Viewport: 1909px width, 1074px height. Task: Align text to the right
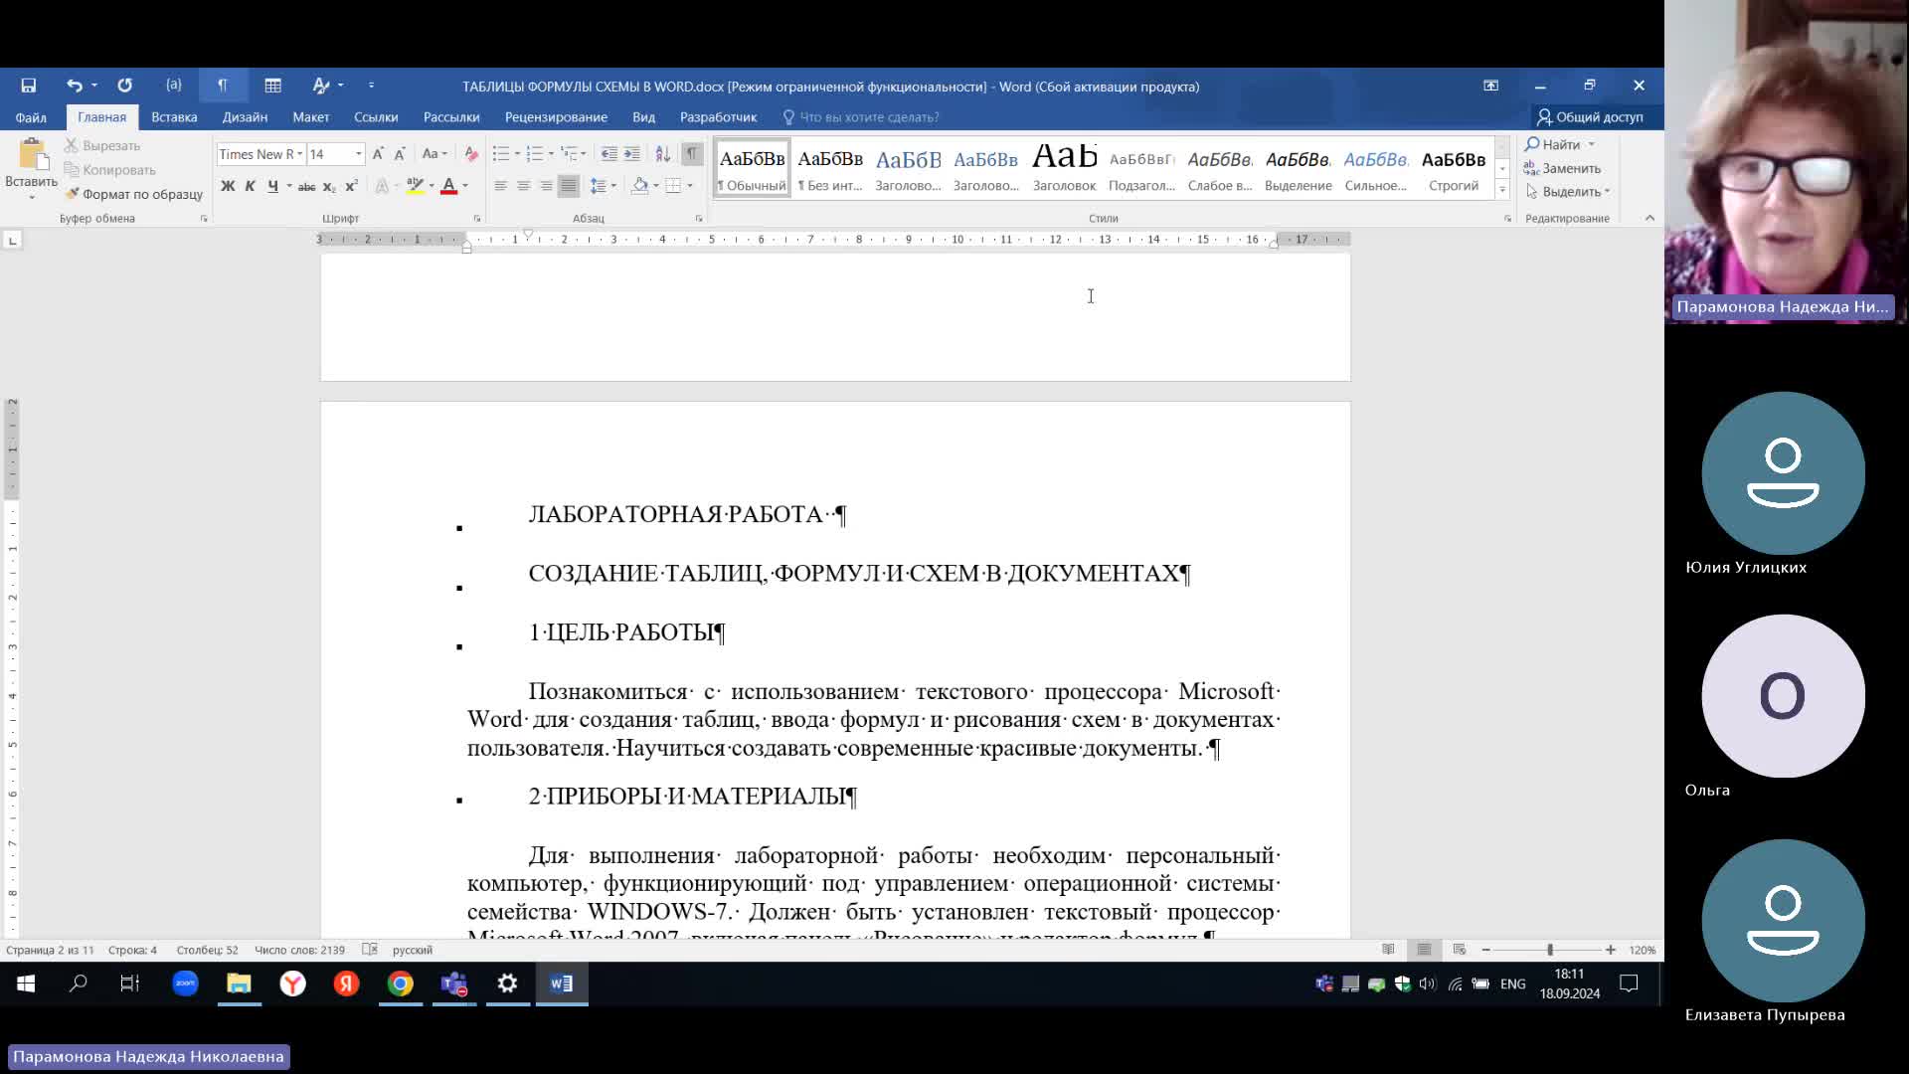(x=546, y=186)
